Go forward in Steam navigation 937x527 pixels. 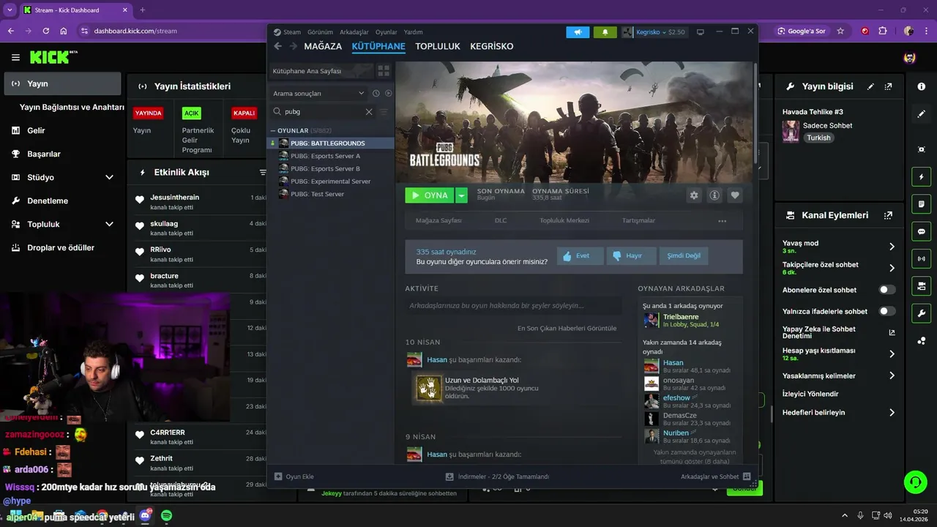point(294,46)
